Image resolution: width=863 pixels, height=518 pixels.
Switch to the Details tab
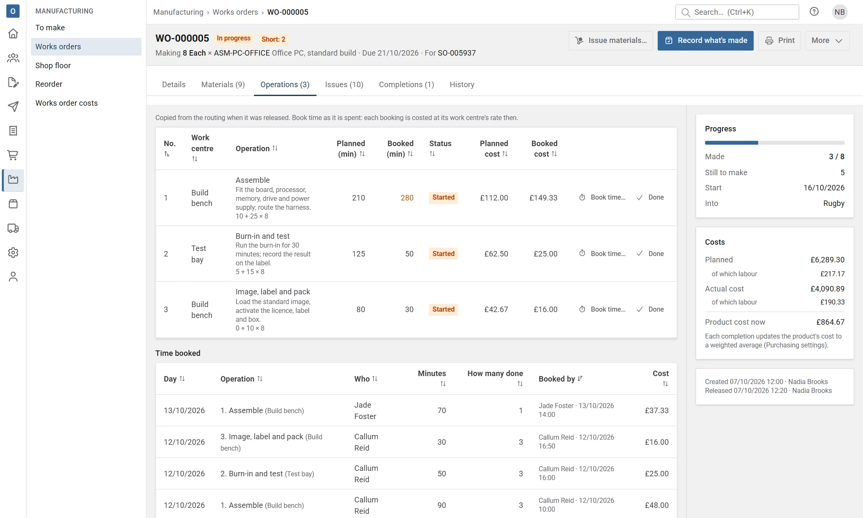click(x=174, y=85)
